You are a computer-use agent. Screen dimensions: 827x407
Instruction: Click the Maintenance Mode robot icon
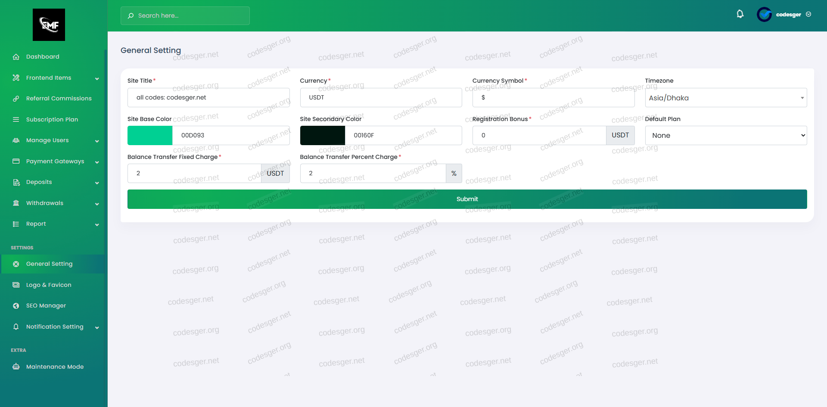pyautogui.click(x=16, y=367)
